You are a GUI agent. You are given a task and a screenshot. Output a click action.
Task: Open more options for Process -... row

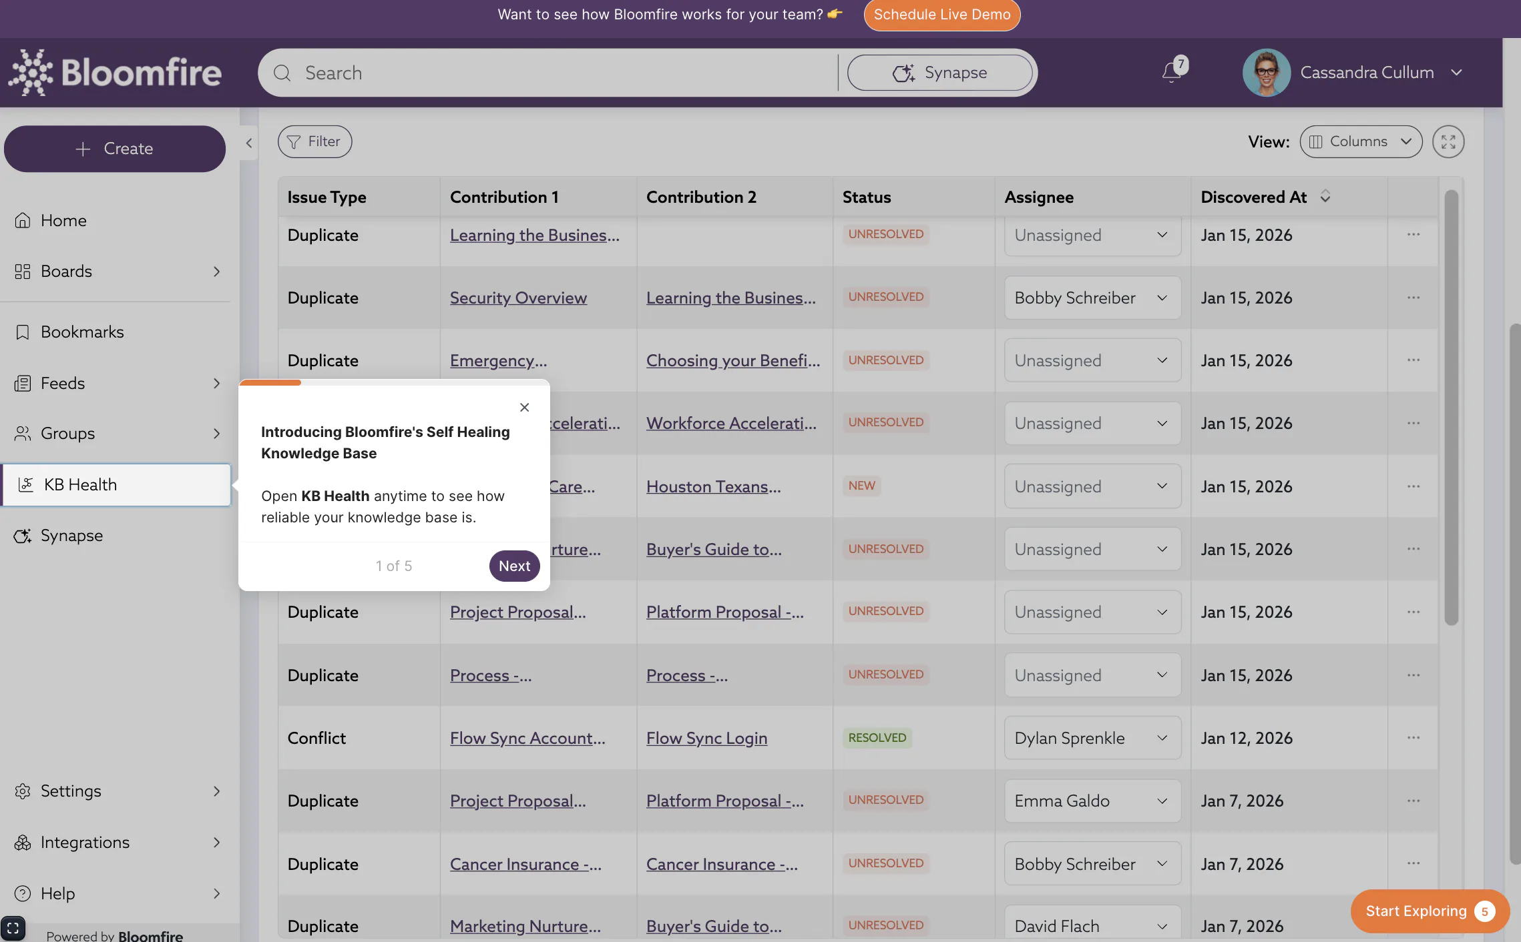1413,675
